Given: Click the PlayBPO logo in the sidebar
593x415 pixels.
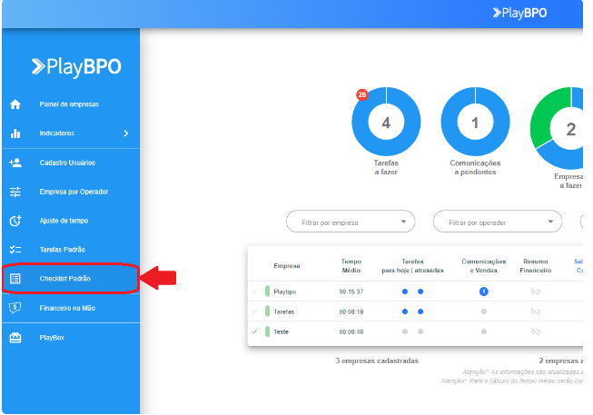Looking at the screenshot, I should tap(76, 67).
